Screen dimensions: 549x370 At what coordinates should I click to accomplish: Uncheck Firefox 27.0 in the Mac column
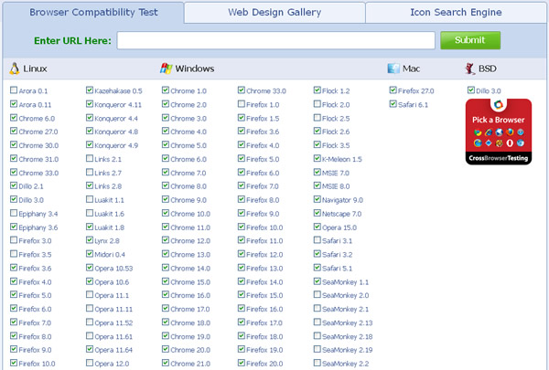point(393,91)
